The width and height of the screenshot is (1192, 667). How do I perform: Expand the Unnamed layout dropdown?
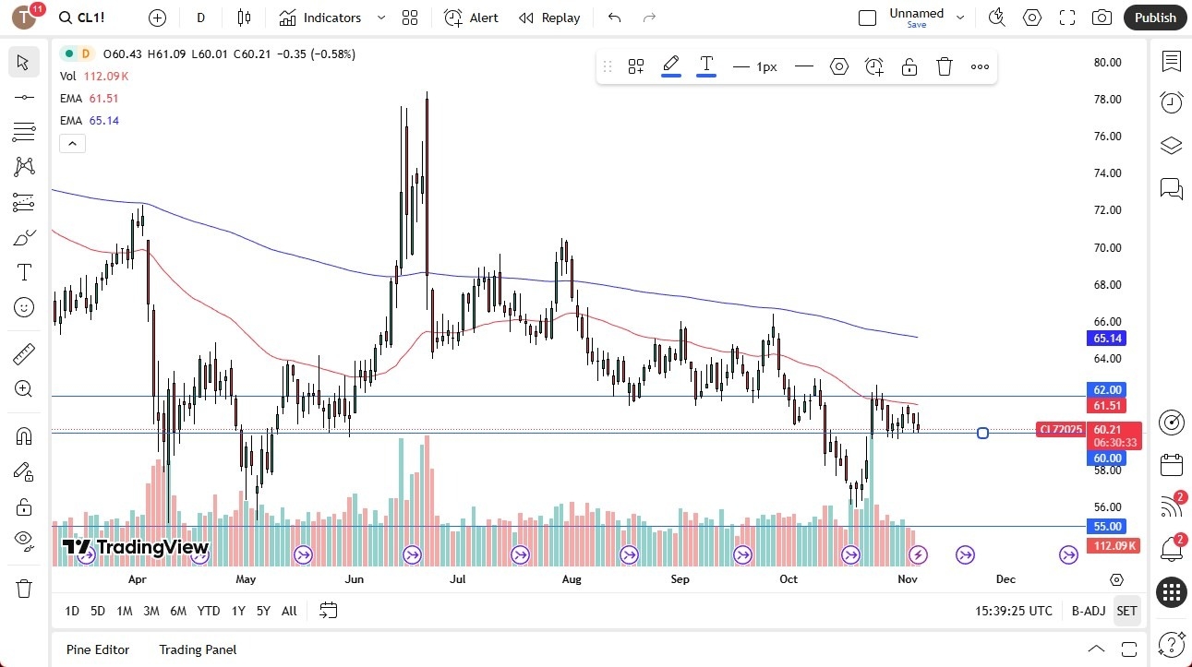pos(960,17)
